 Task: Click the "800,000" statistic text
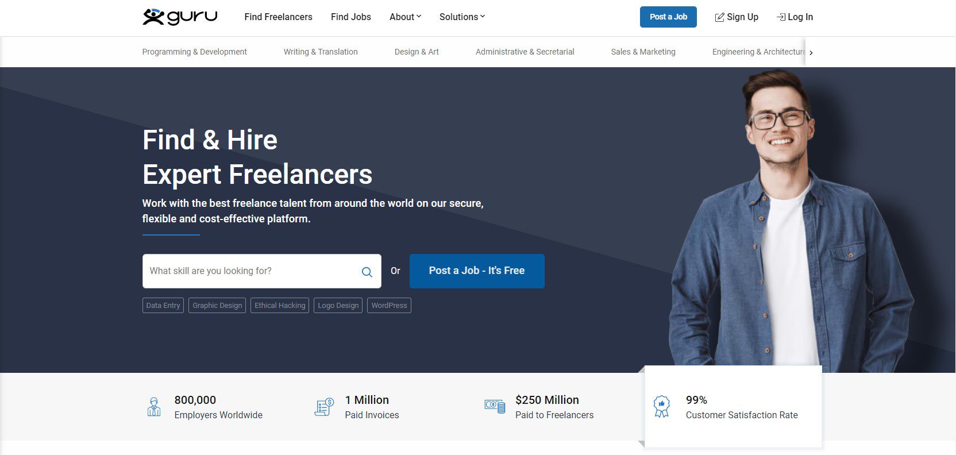coord(195,400)
